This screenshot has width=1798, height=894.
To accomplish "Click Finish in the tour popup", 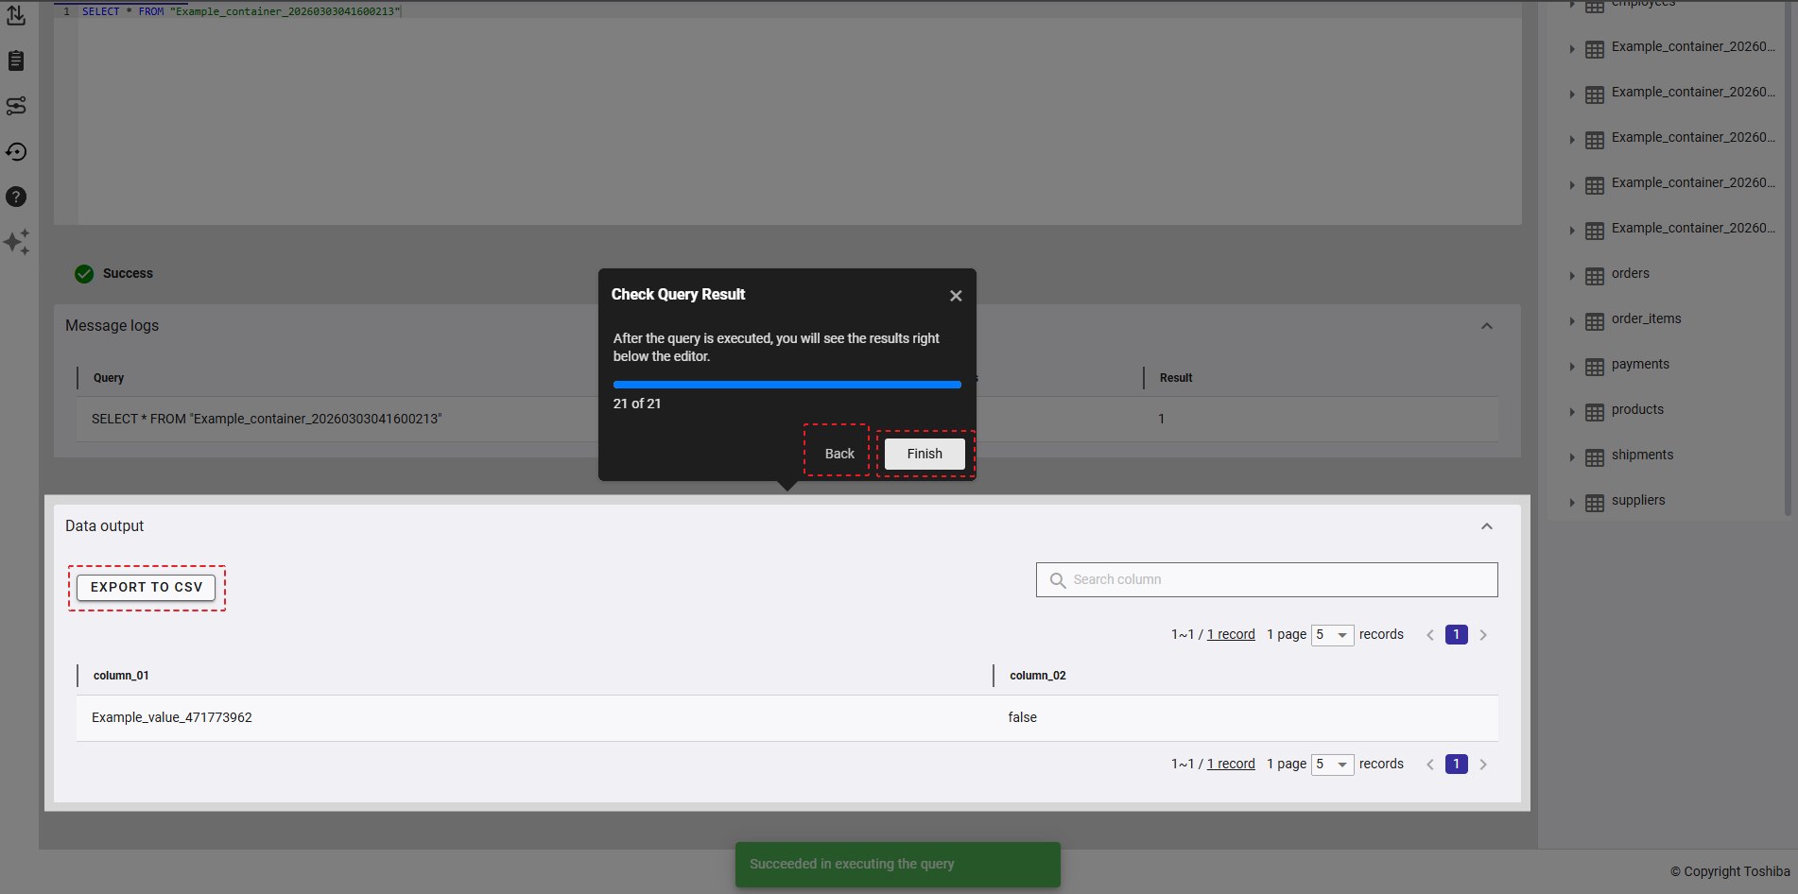I will point(925,454).
